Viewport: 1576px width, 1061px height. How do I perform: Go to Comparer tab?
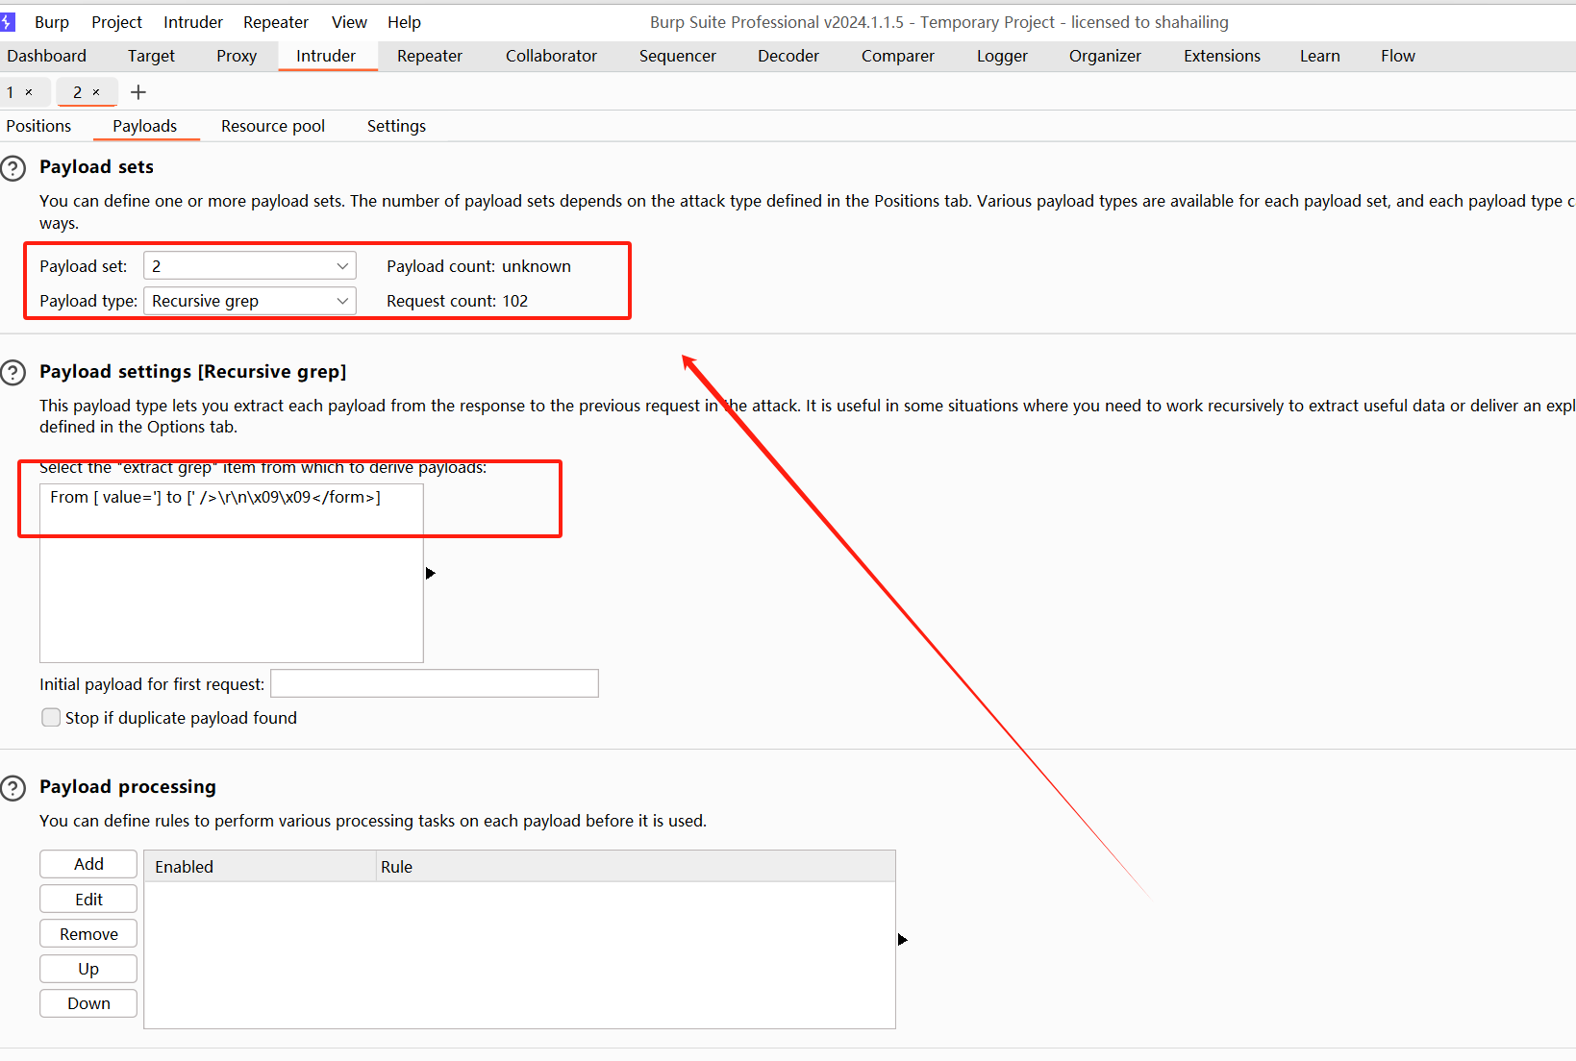pyautogui.click(x=898, y=56)
